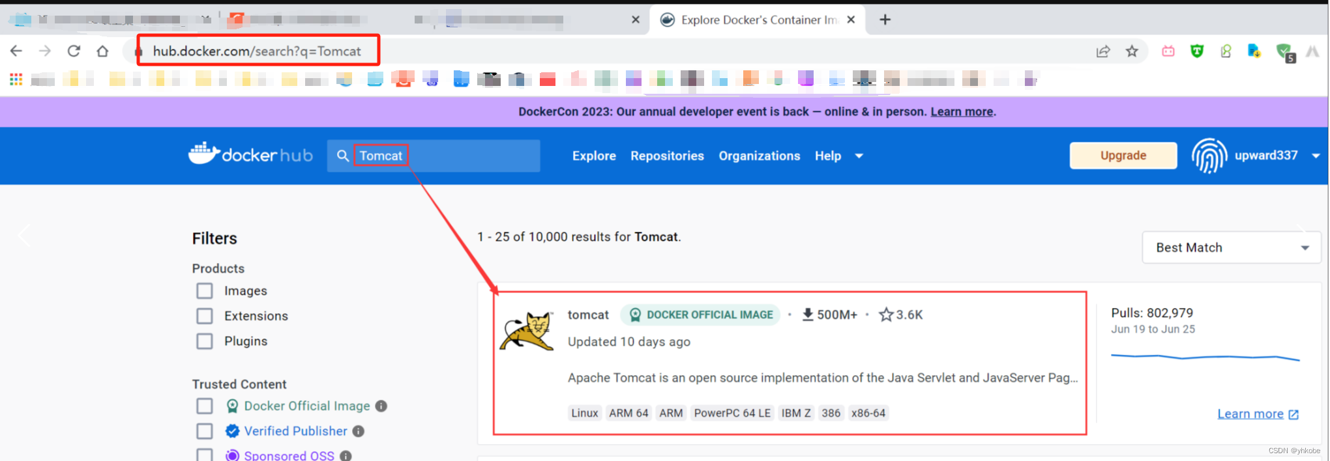Enable the Docker Official Image filter
Image resolution: width=1330 pixels, height=461 pixels.
(205, 406)
